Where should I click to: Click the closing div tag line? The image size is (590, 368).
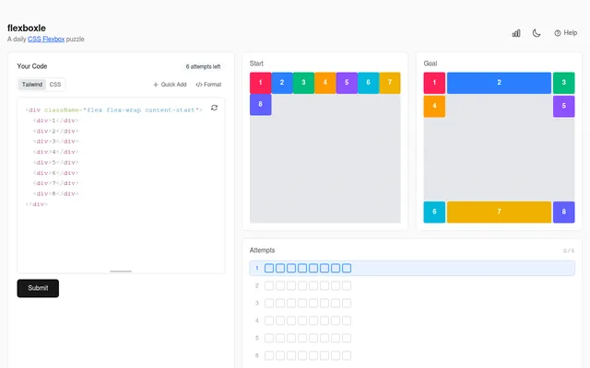[x=37, y=204]
